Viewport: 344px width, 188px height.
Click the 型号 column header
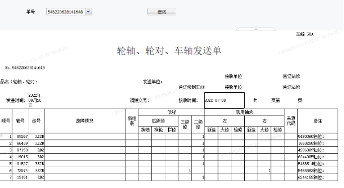point(36,121)
